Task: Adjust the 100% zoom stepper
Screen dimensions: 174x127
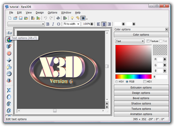Action: (x=92, y=24)
